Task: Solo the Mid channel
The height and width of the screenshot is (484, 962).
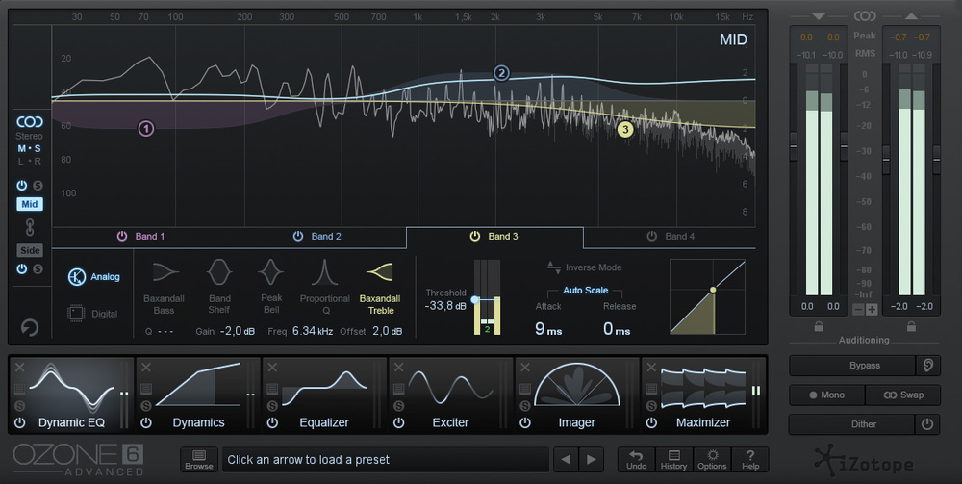Action: (38, 186)
